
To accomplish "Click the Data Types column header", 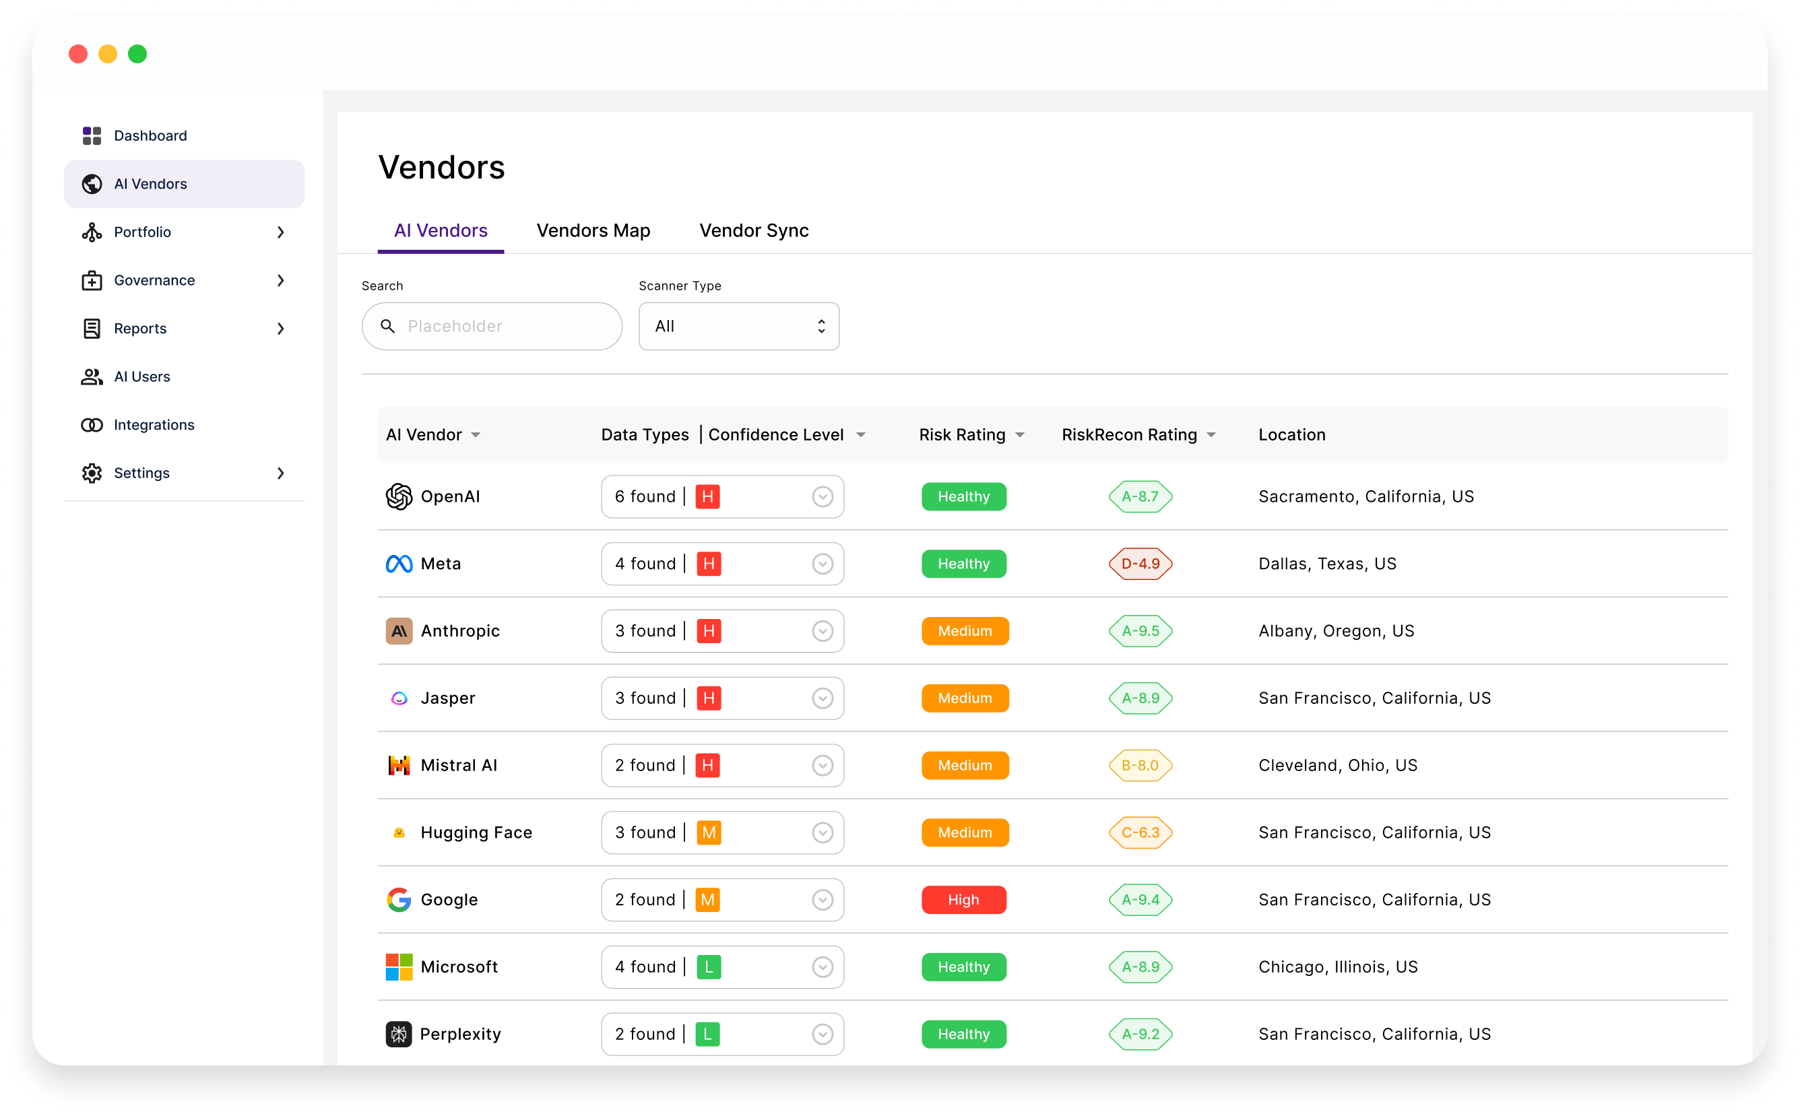I will (645, 434).
